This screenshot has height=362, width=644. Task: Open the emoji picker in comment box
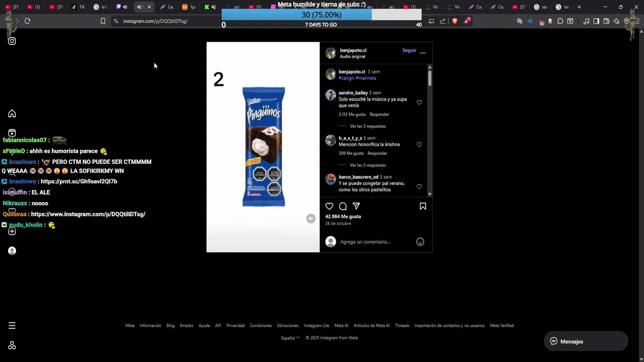pos(420,242)
